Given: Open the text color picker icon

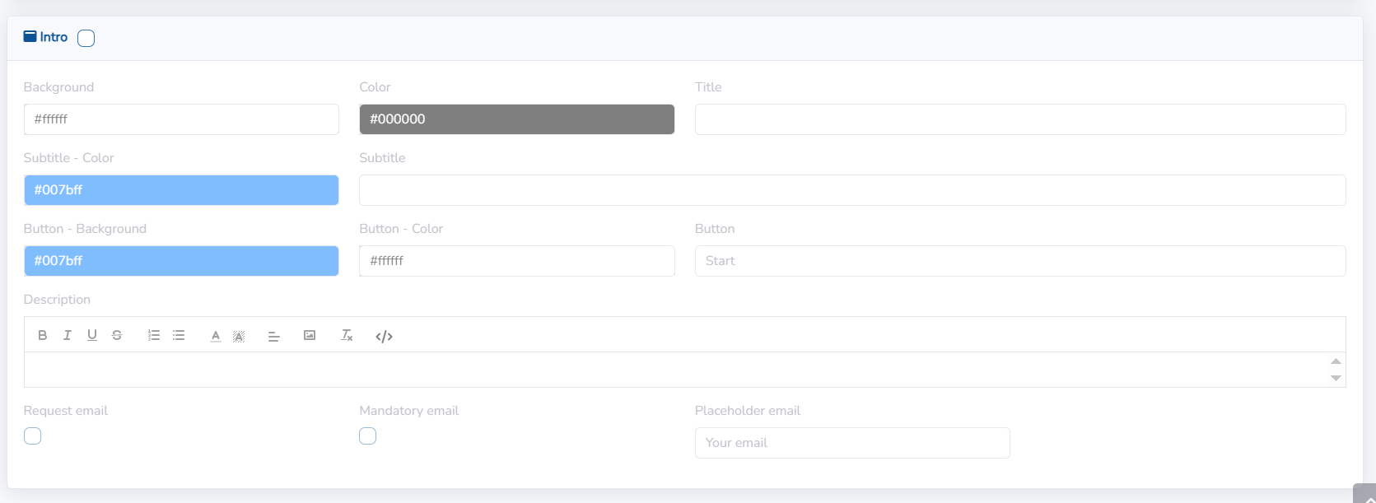Looking at the screenshot, I should point(216,336).
